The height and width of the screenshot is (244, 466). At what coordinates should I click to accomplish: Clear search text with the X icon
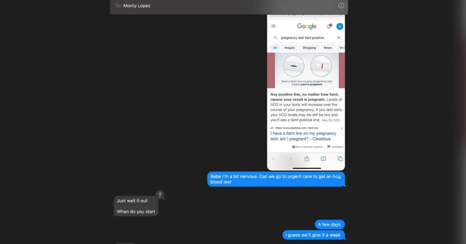pos(339,38)
